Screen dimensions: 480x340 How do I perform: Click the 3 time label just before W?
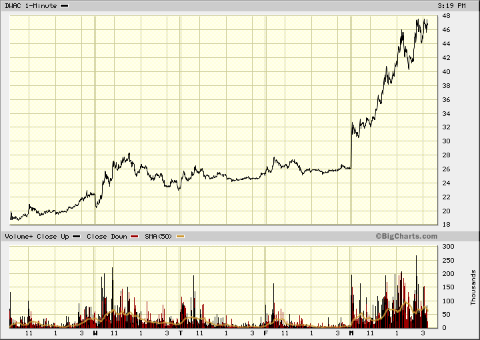click(81, 333)
